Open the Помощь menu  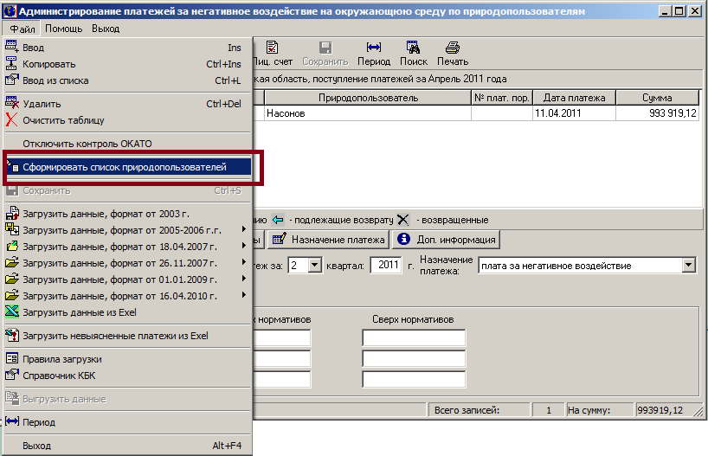[x=63, y=29]
